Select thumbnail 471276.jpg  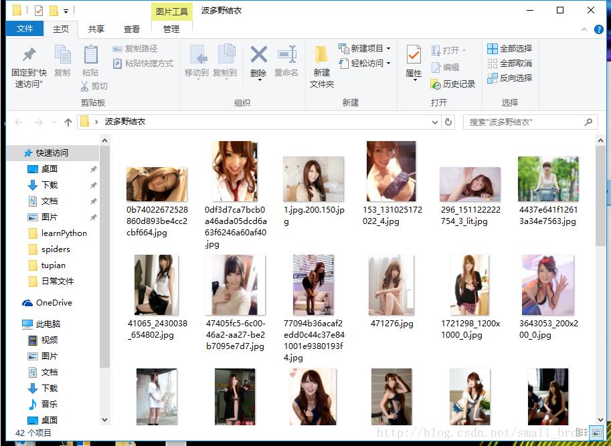pos(391,286)
